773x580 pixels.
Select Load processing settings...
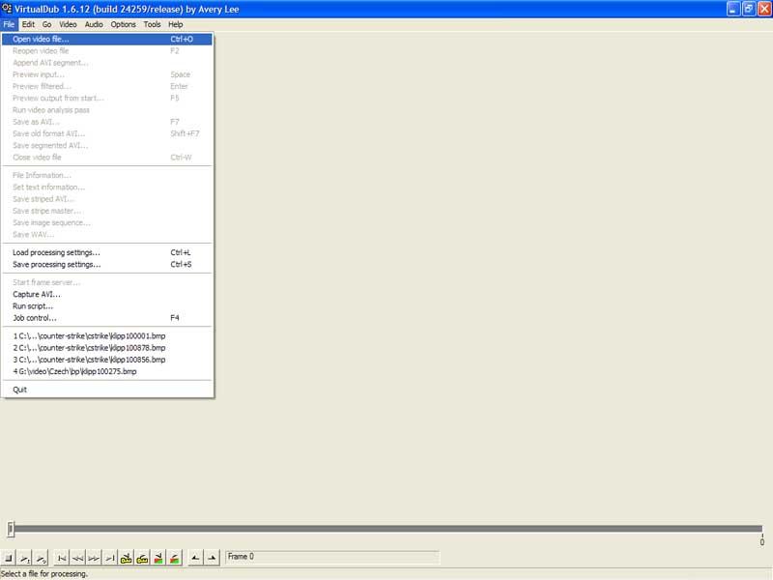(107, 252)
